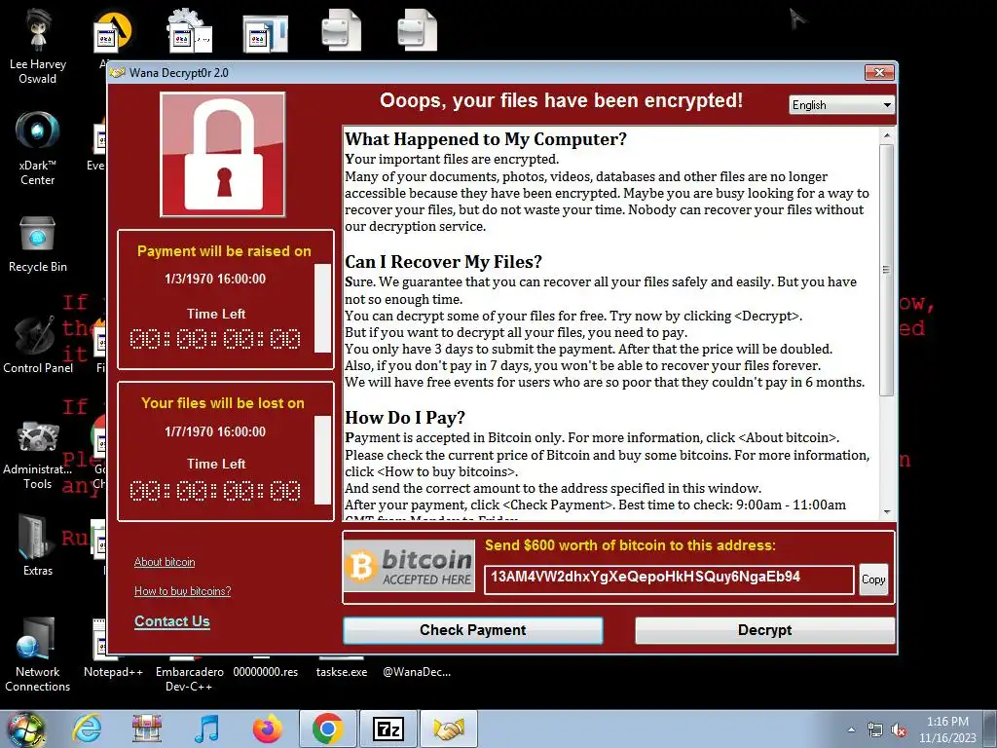Click the Windows Start orb
The image size is (997, 748).
click(25, 729)
